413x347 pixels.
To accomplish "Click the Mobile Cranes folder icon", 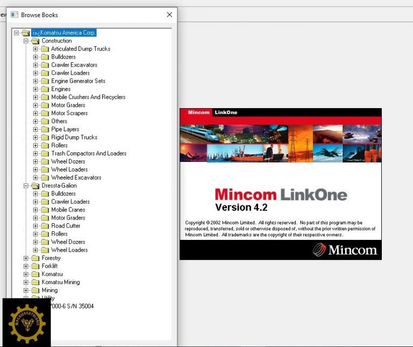I will point(45,210).
